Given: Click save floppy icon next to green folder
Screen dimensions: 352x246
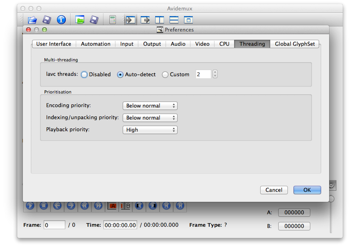Looking at the screenshot, I should 94,20.
